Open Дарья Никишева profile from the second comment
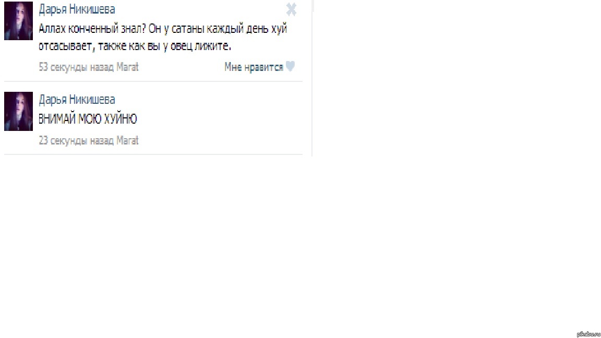The width and height of the screenshot is (601, 338). [77, 100]
